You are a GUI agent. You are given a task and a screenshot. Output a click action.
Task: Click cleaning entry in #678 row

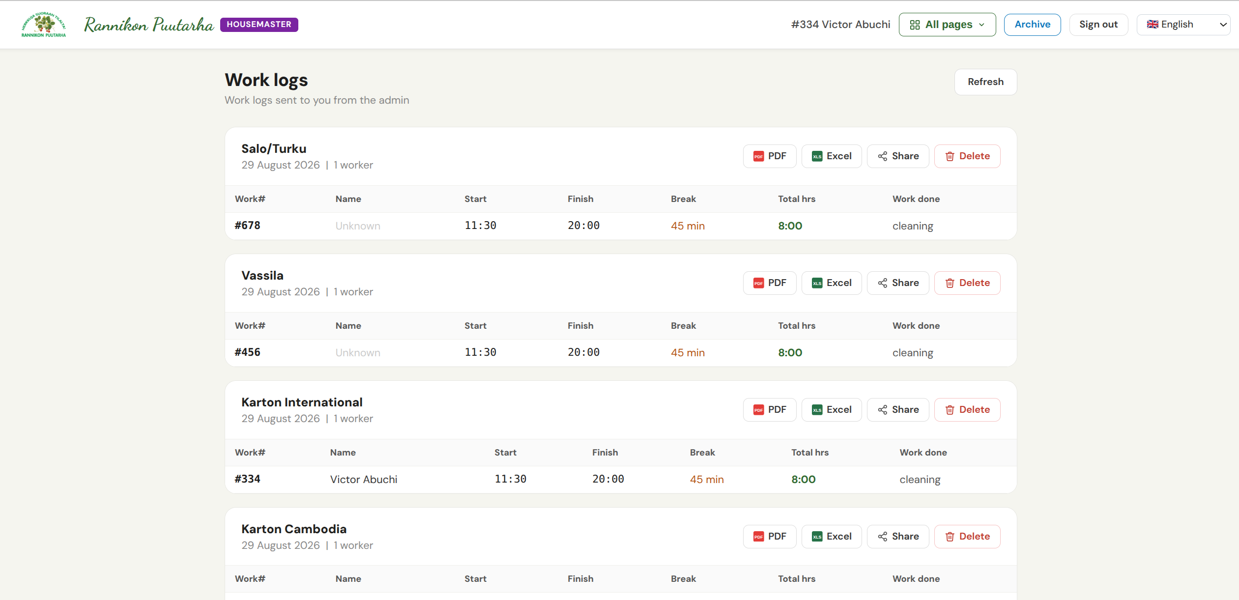[x=913, y=226]
